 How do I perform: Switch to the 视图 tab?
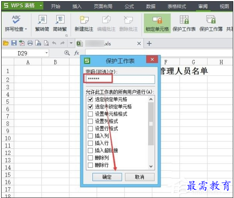(x=224, y=6)
